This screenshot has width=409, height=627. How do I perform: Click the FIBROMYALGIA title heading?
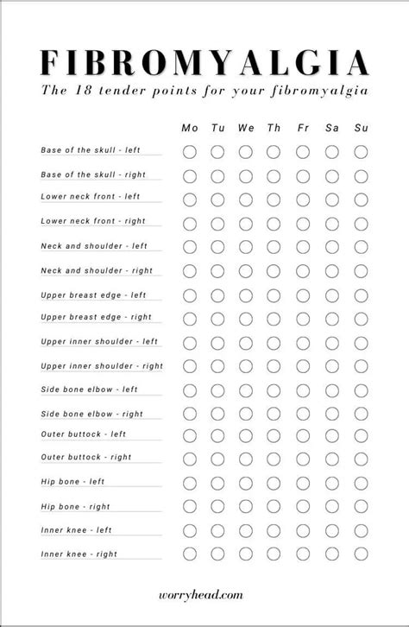pos(204,63)
